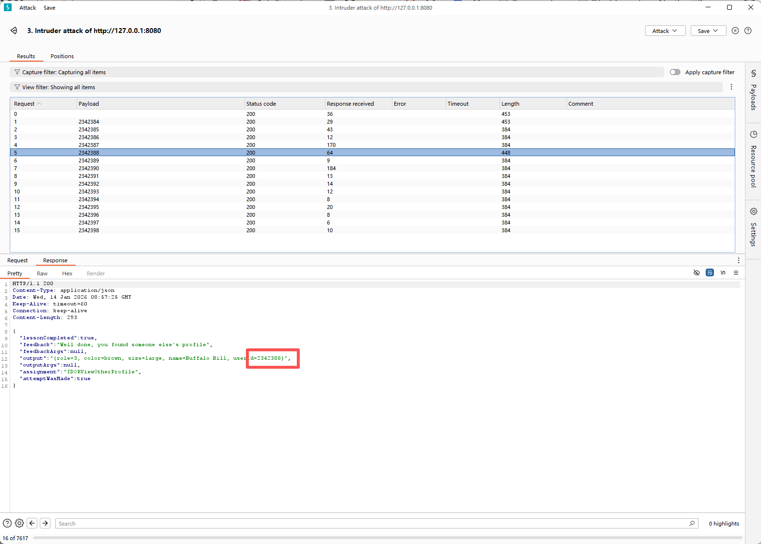Go to previous search match arrow
The image size is (761, 544).
point(32,523)
